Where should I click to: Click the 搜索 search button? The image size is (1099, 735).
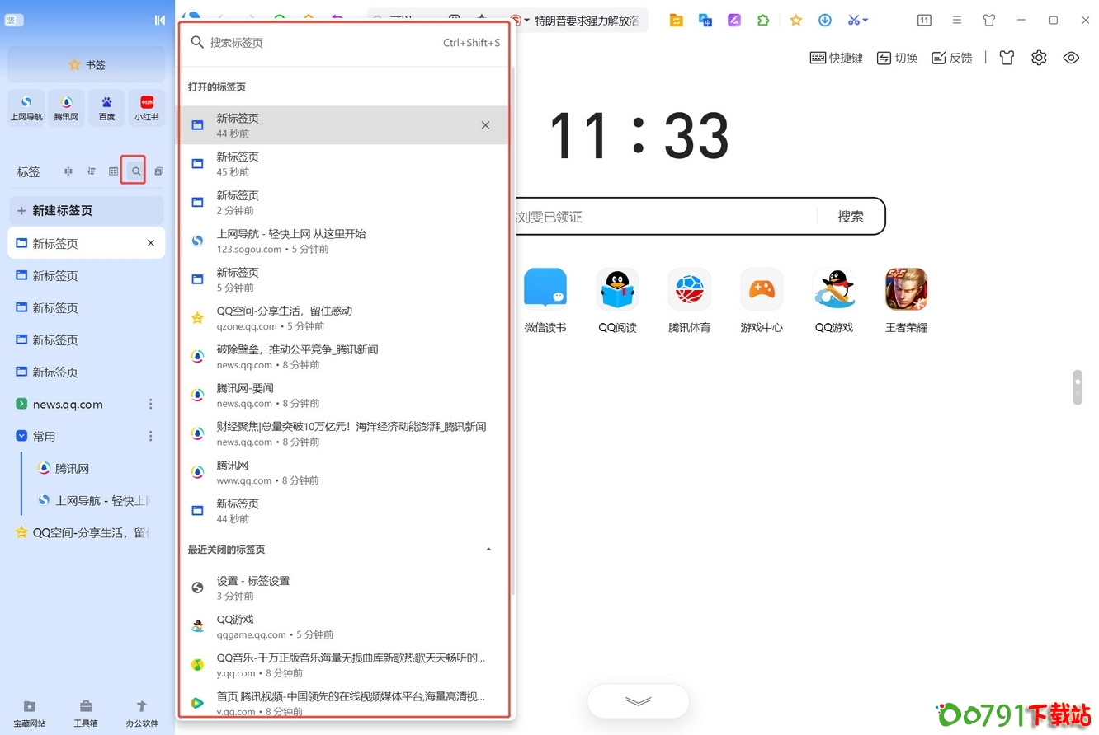tap(851, 217)
